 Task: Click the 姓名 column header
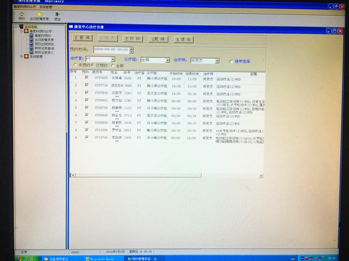(x=114, y=73)
